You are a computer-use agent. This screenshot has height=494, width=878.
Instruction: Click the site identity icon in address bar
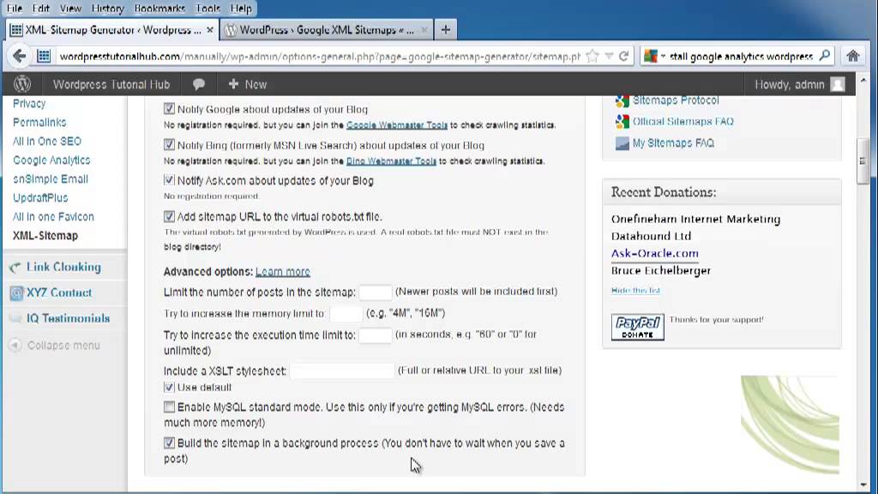[44, 56]
